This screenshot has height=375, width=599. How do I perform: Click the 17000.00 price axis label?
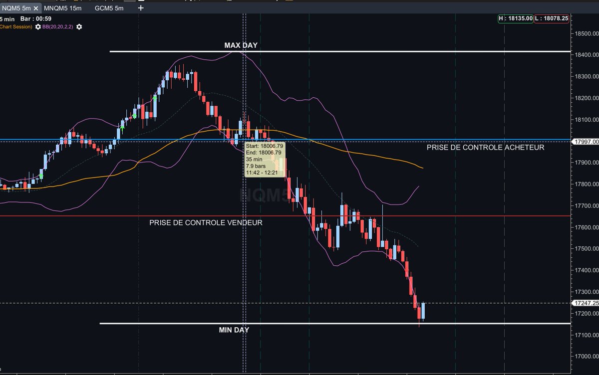click(x=587, y=357)
